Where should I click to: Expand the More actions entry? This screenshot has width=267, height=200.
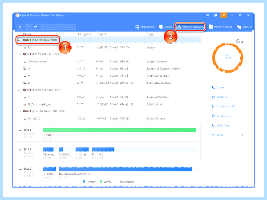tap(227, 135)
